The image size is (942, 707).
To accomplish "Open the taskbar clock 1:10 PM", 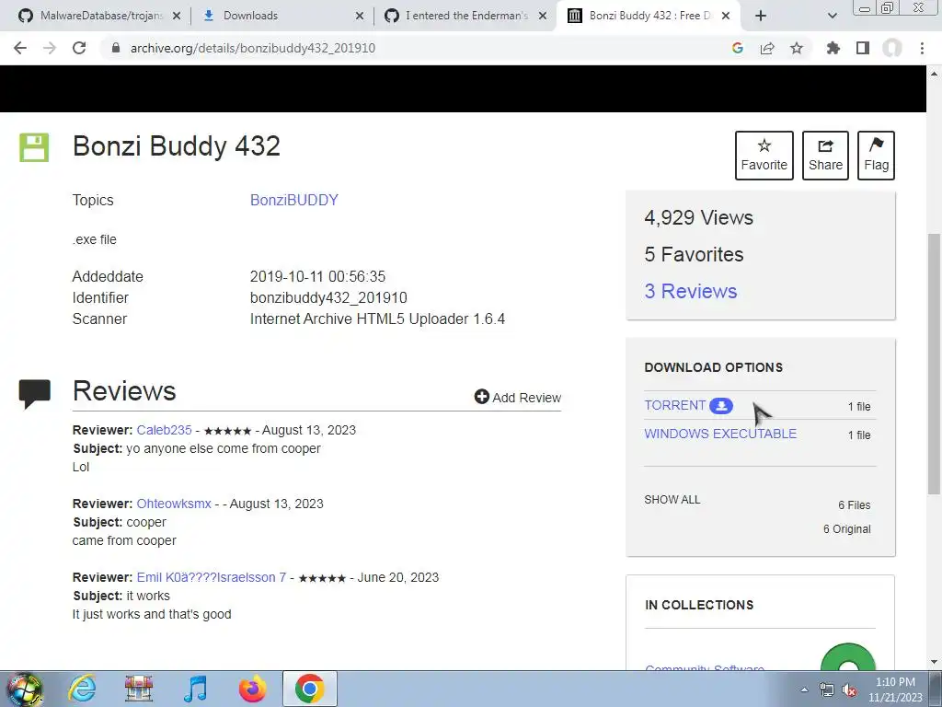I will 895,690.
